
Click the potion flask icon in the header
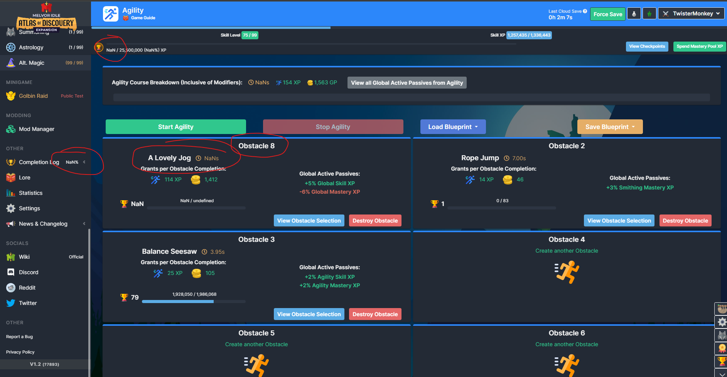(x=634, y=13)
